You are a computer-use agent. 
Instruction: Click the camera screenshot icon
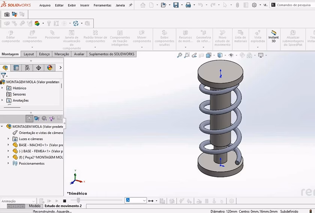(x=7, y=14)
